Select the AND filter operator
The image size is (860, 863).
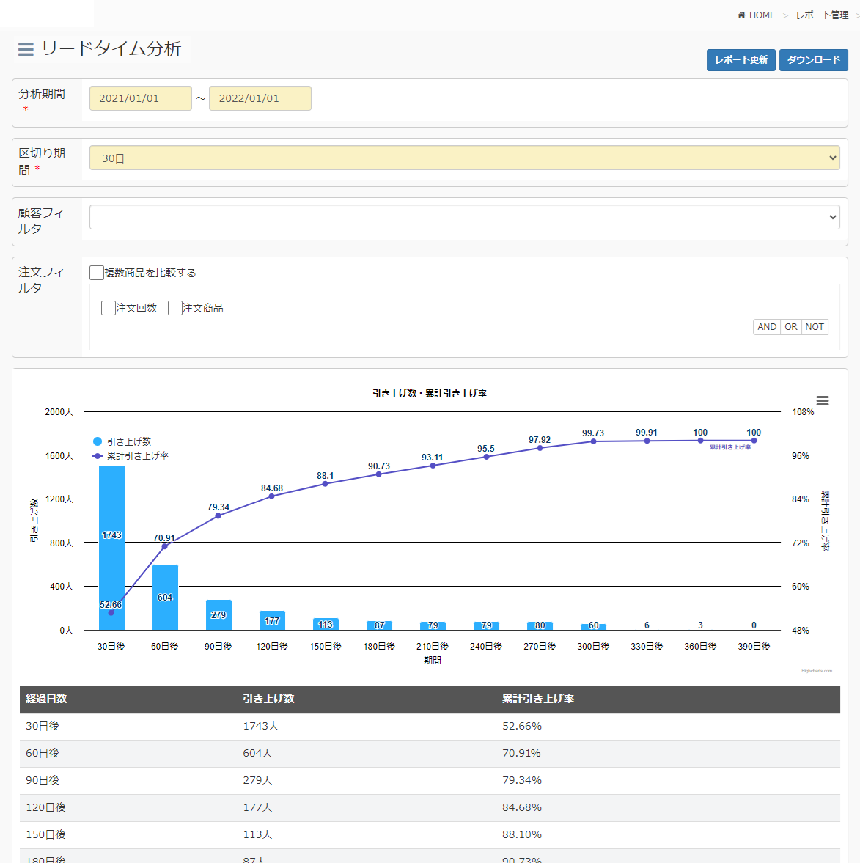[767, 327]
